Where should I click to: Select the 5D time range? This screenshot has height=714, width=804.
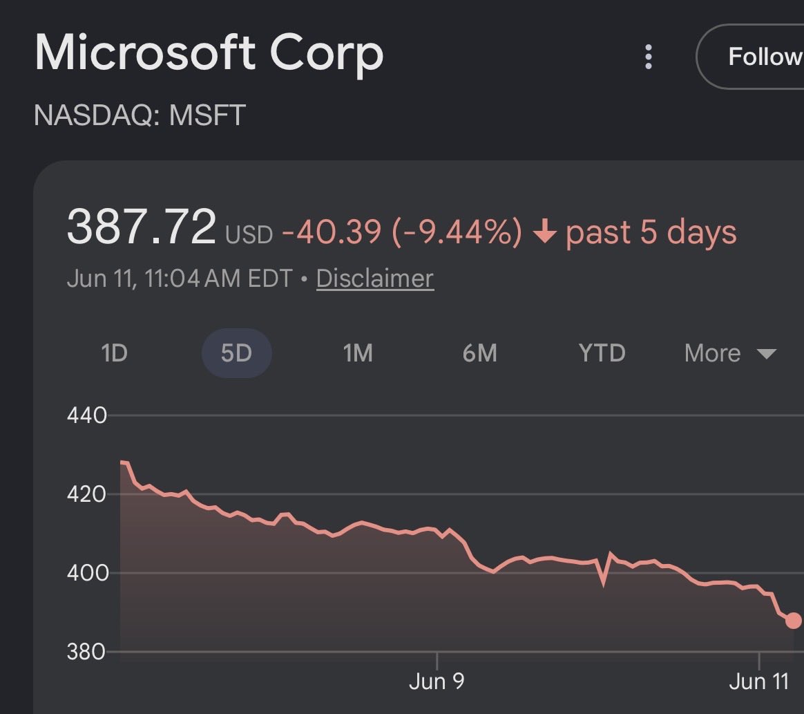(236, 353)
